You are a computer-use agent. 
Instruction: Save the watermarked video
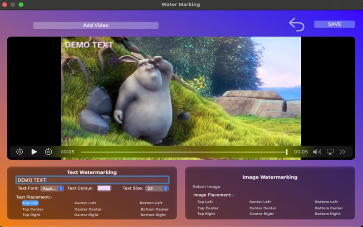334,25
